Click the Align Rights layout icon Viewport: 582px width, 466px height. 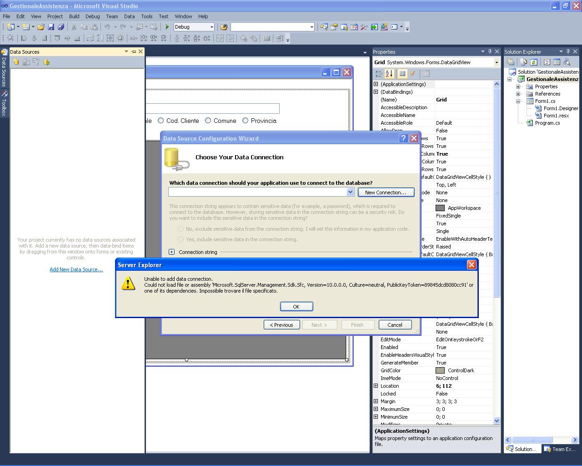(x=44, y=38)
